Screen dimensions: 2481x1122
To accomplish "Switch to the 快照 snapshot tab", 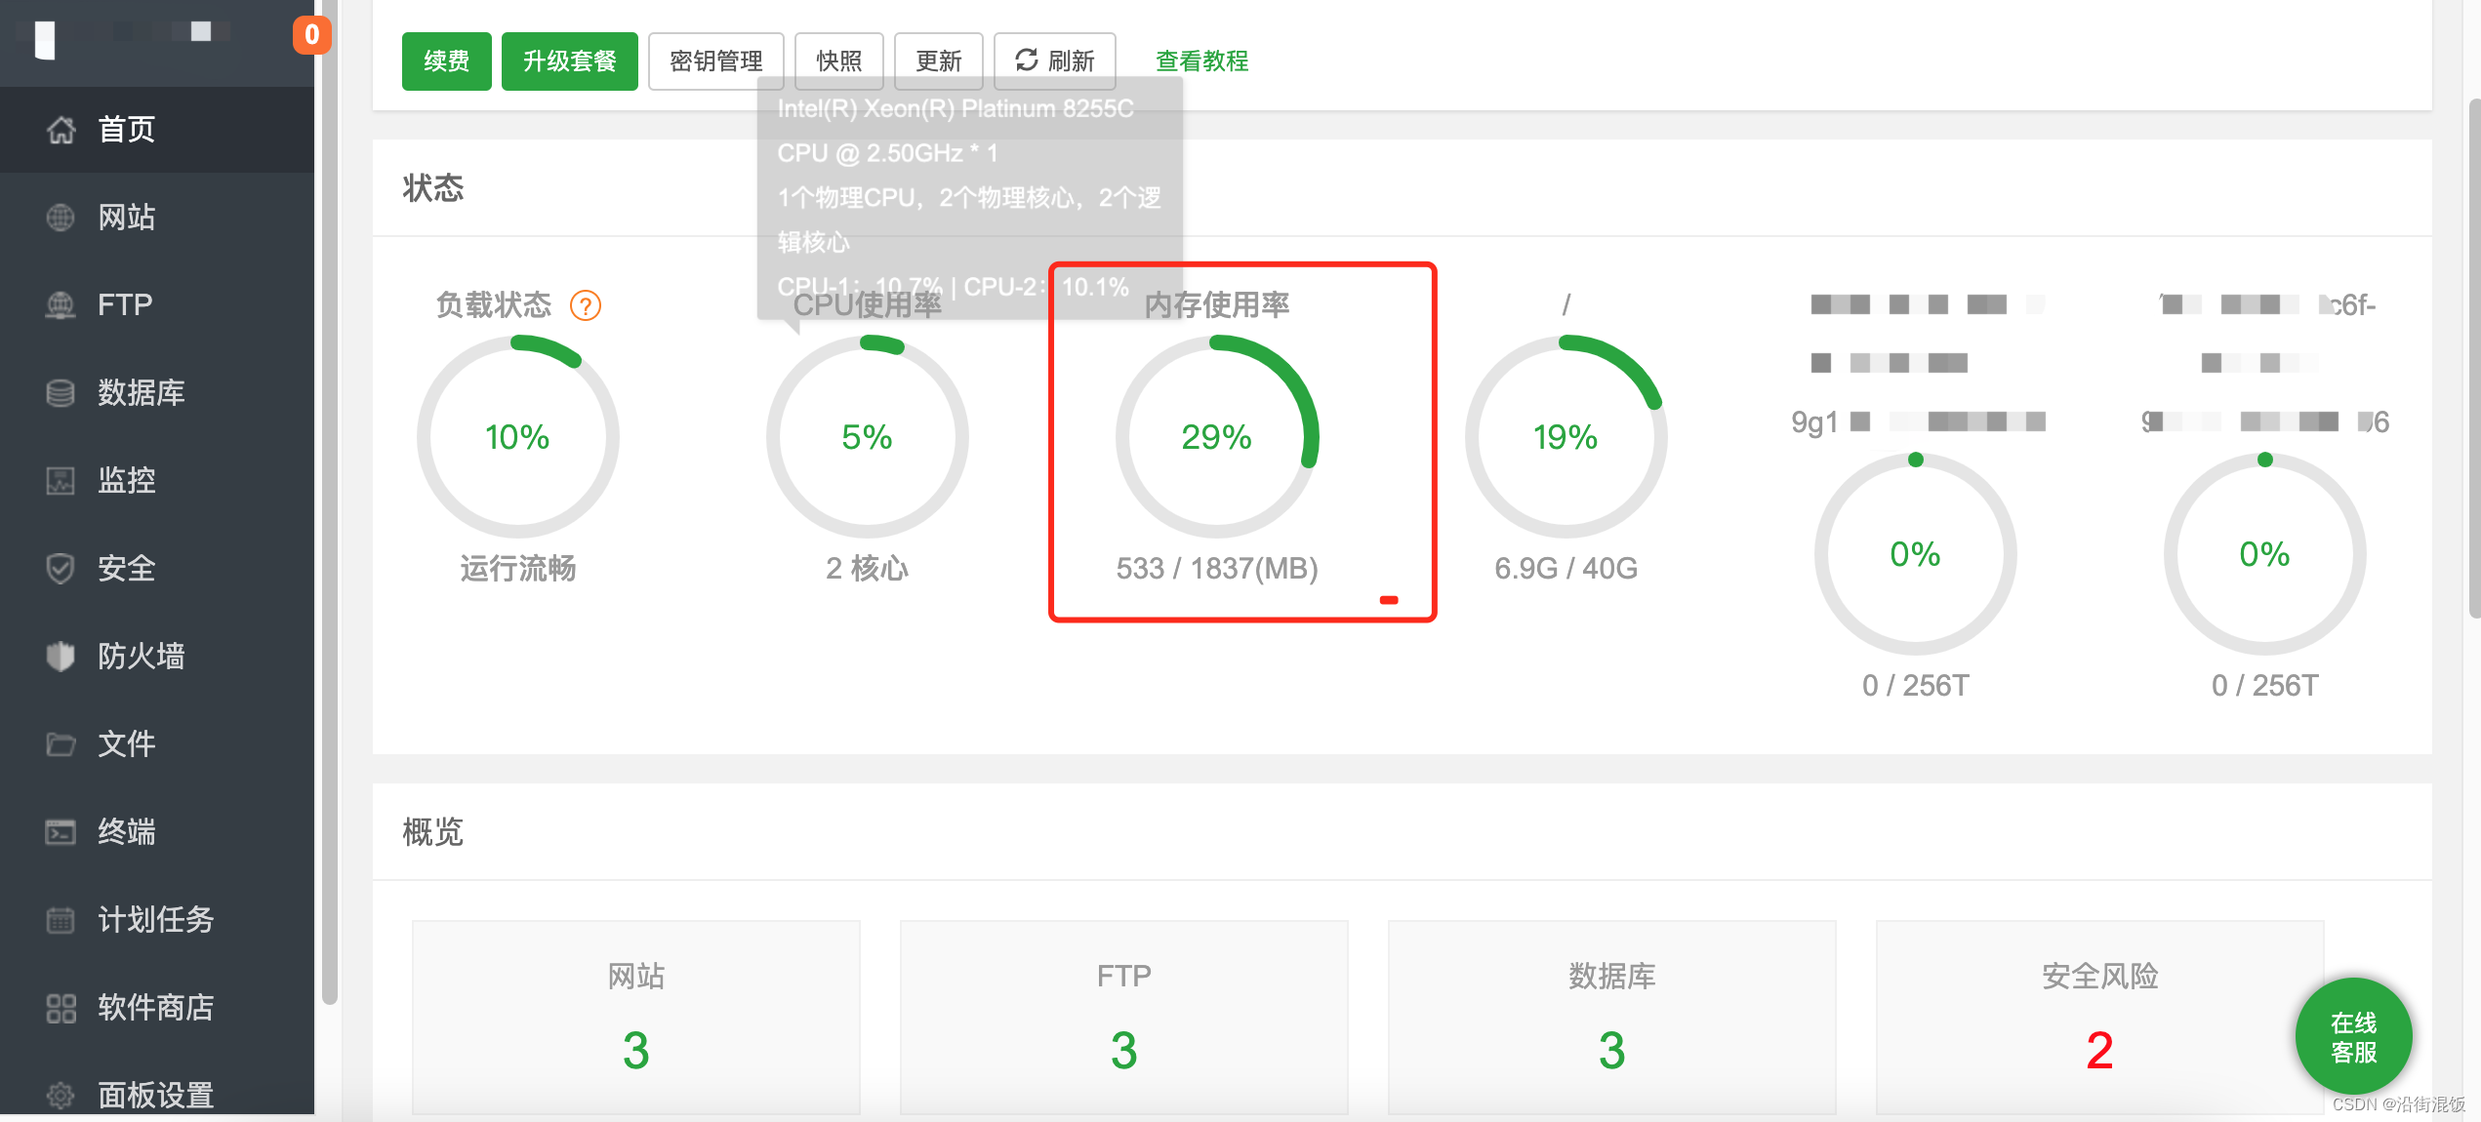I will click(x=838, y=60).
